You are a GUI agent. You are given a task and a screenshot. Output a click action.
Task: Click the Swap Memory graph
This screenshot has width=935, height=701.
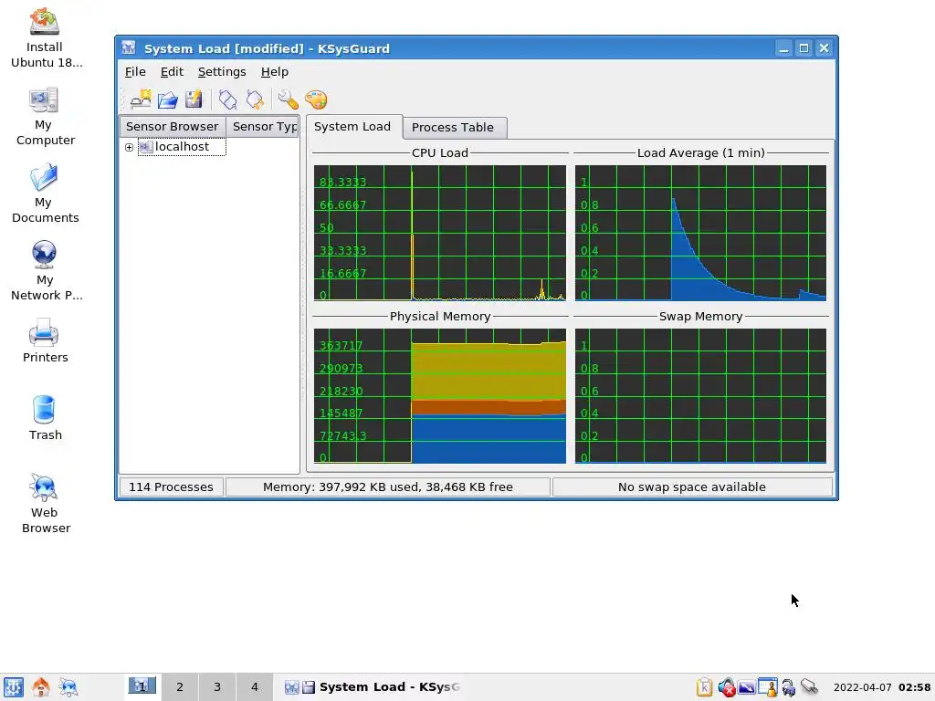700,396
